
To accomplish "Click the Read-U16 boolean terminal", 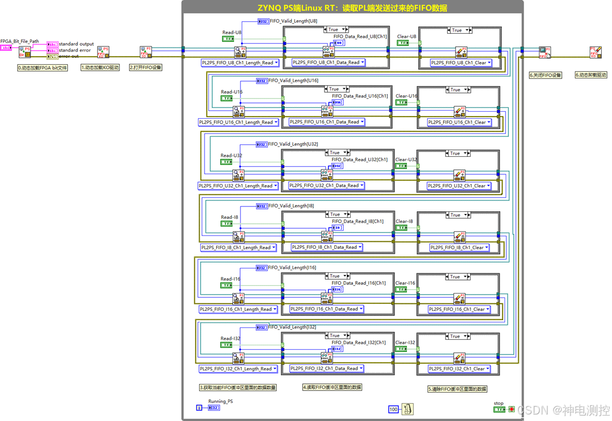I will (x=227, y=98).
